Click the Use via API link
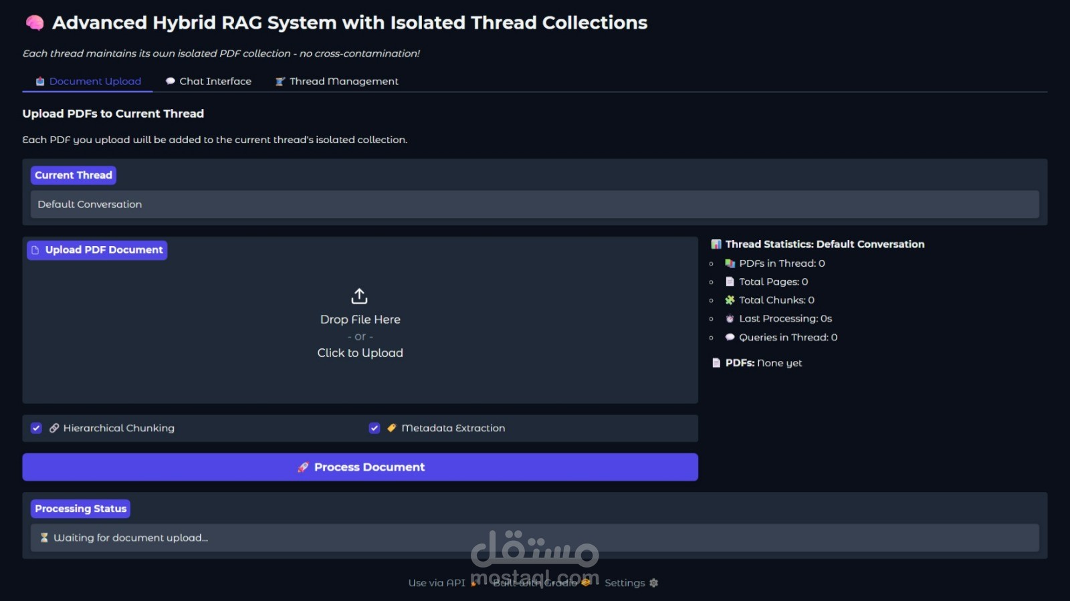Viewport: 1070px width, 601px height. [x=443, y=583]
